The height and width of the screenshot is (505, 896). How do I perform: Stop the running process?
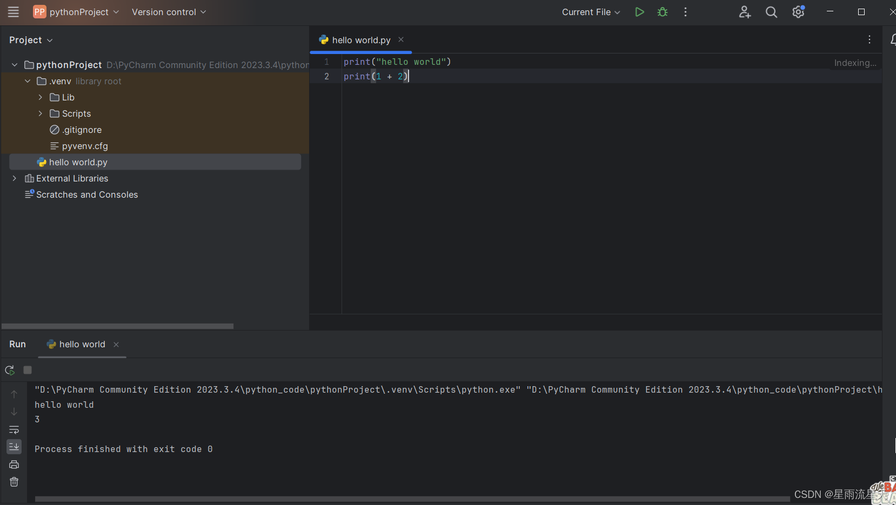click(28, 370)
